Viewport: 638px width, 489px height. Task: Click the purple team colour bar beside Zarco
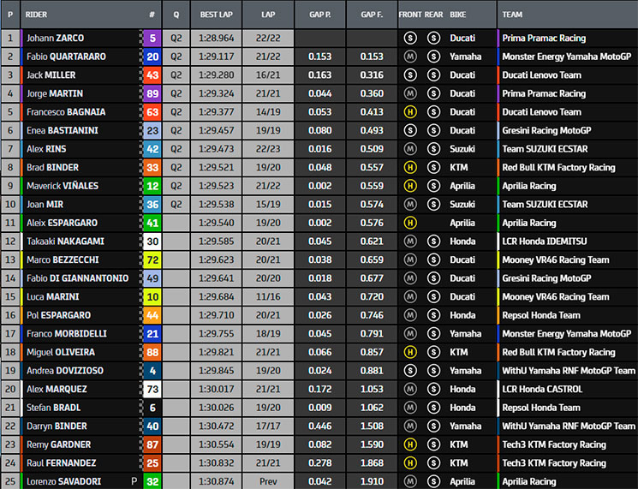click(498, 39)
